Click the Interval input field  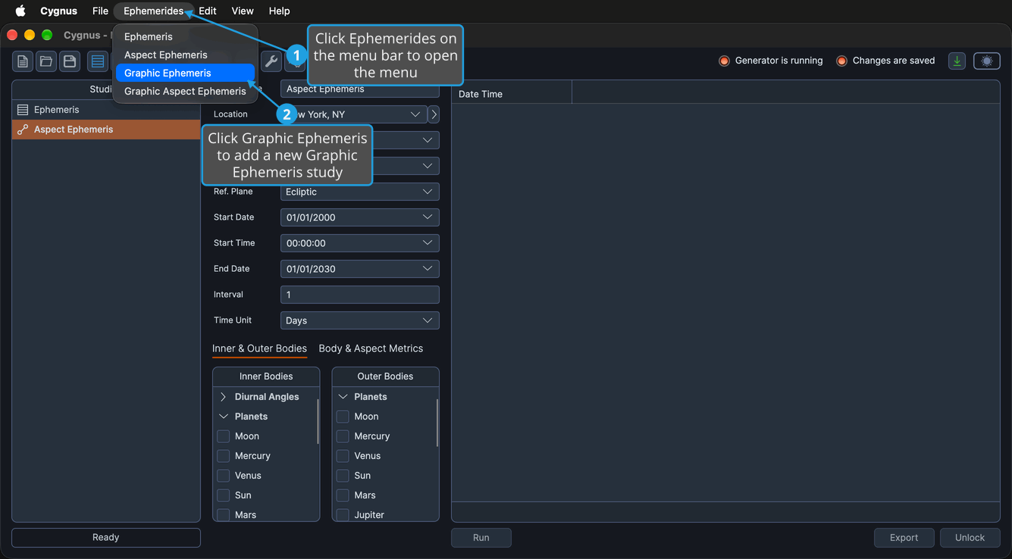tap(360, 295)
